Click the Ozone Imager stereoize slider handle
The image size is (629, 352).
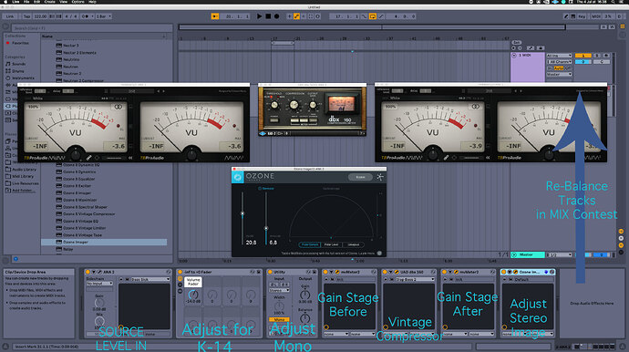tap(266, 228)
